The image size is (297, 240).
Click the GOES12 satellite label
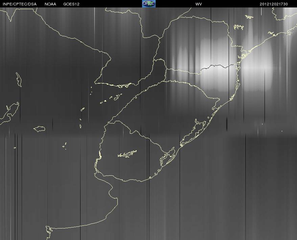(71, 4)
